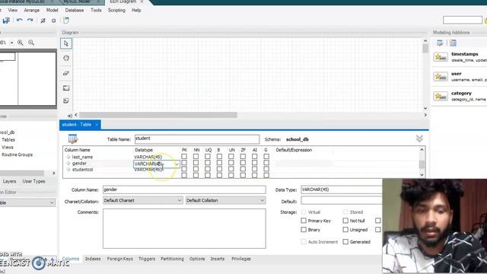This screenshot has height=274, width=487.
Task: Click the second table icon under Modeling Additions
Action: [x=453, y=43]
